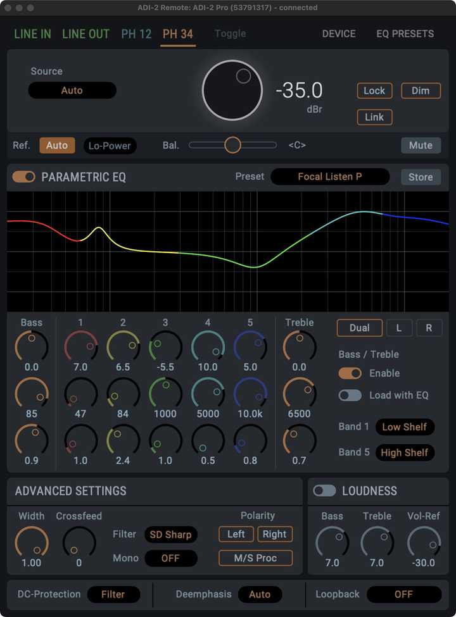Click the Band 4 frequency knob at 5000
The width and height of the screenshot is (456, 617).
click(208, 394)
